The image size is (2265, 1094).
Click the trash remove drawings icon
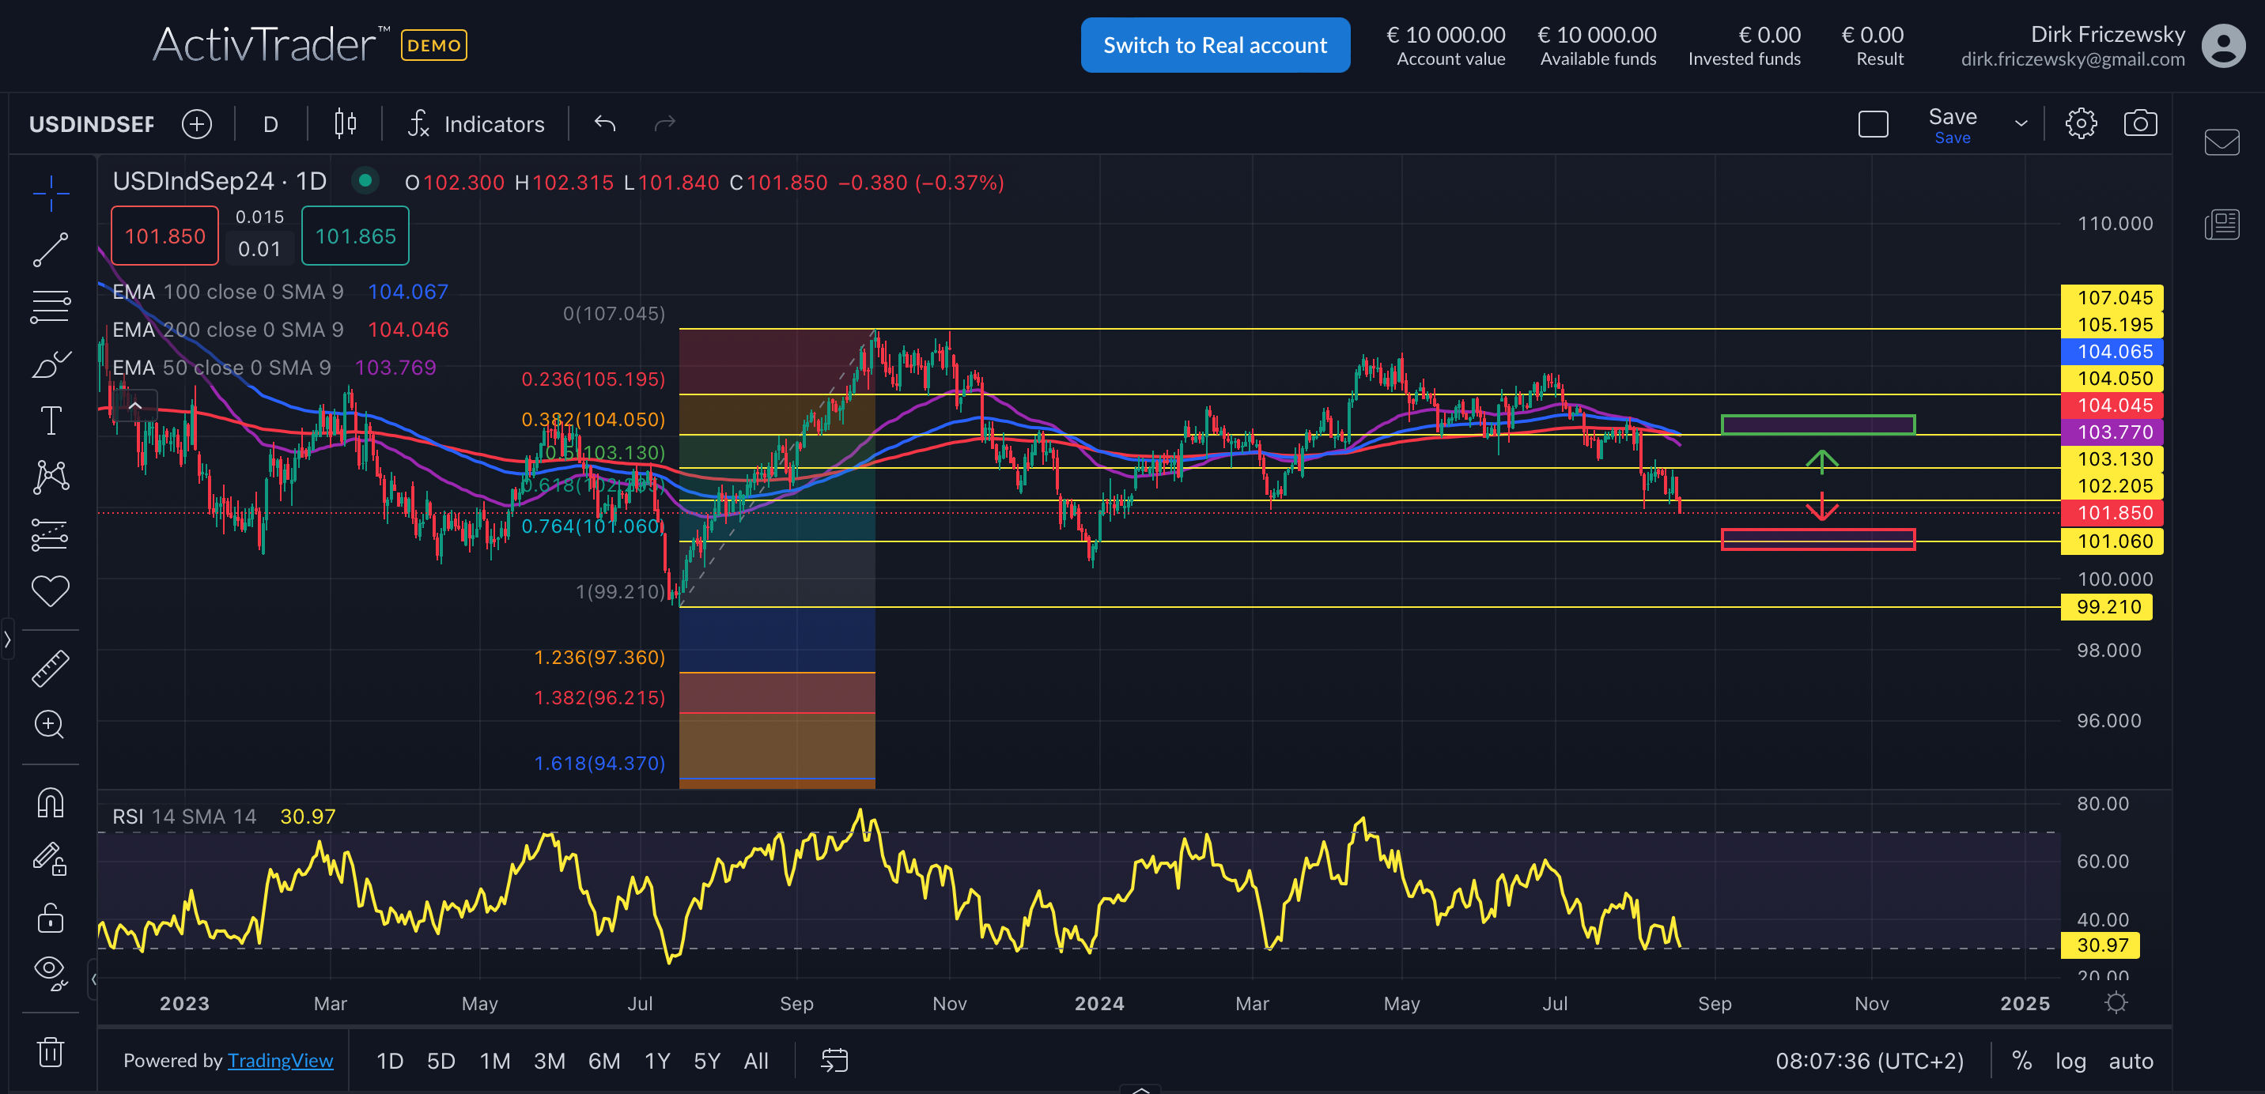50,1052
